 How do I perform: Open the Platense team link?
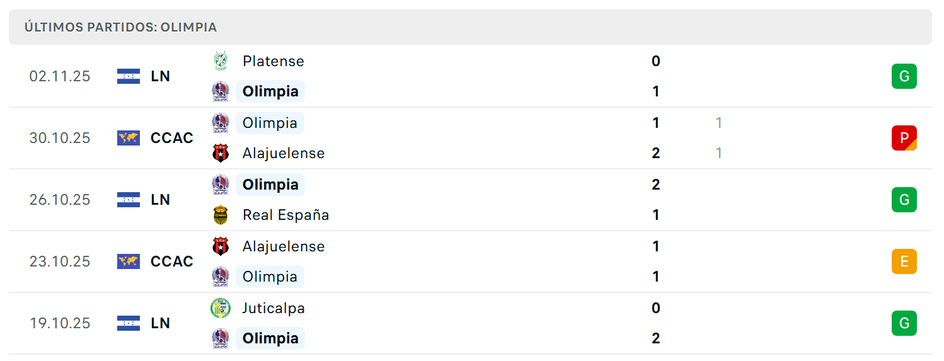(x=273, y=61)
